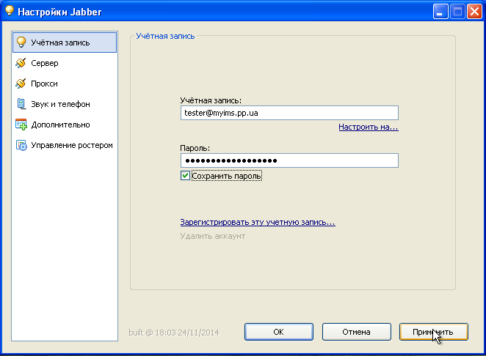486x356 pixels.
Task: Click the plug icon next to Сервер
Action: (x=21, y=63)
